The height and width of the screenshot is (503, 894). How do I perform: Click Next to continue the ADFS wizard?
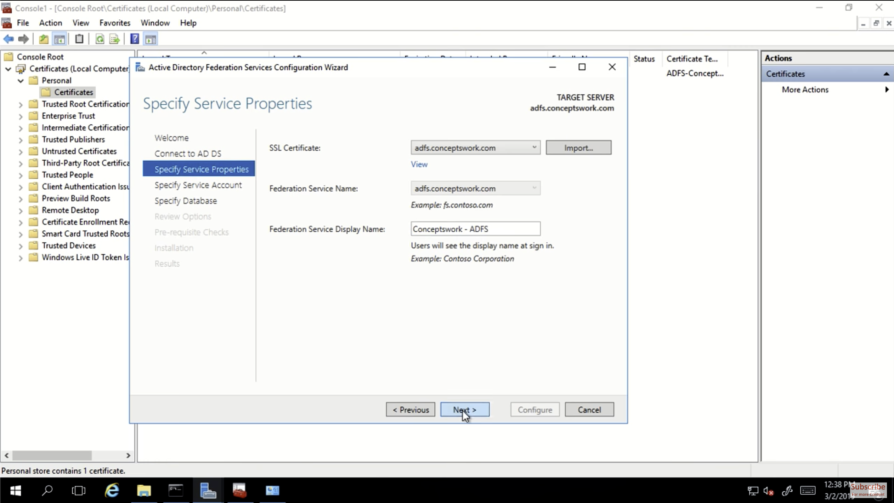[465, 409]
